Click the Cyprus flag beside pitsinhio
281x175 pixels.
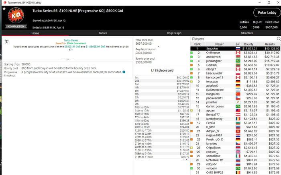[238, 102]
